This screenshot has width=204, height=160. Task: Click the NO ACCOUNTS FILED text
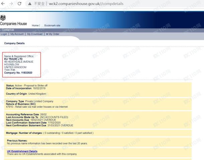[54, 117]
